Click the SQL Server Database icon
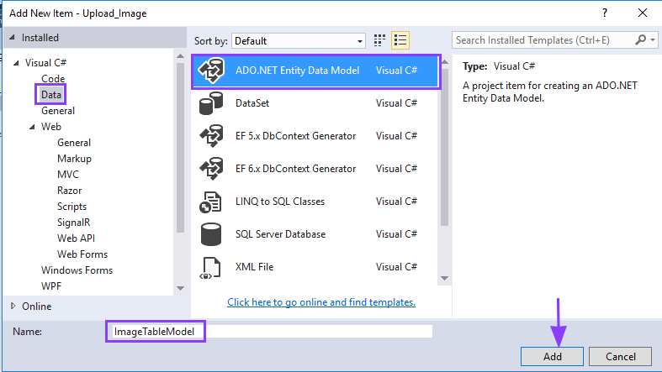 coord(209,234)
